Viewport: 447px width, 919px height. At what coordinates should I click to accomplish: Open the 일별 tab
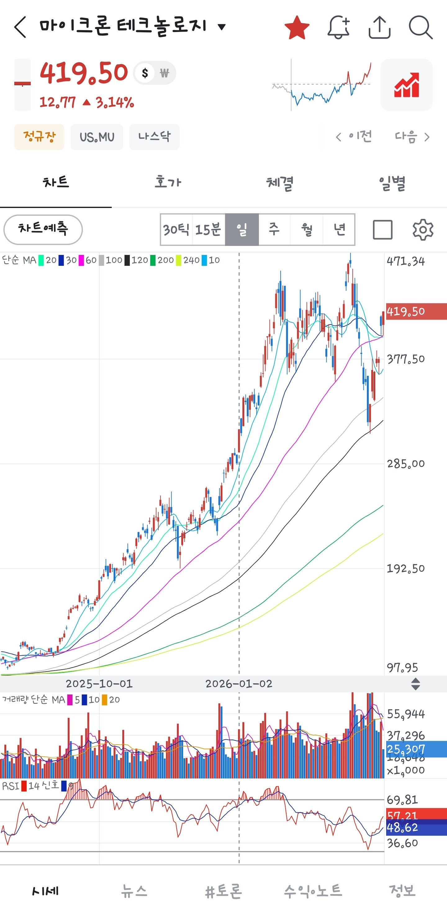pyautogui.click(x=391, y=183)
